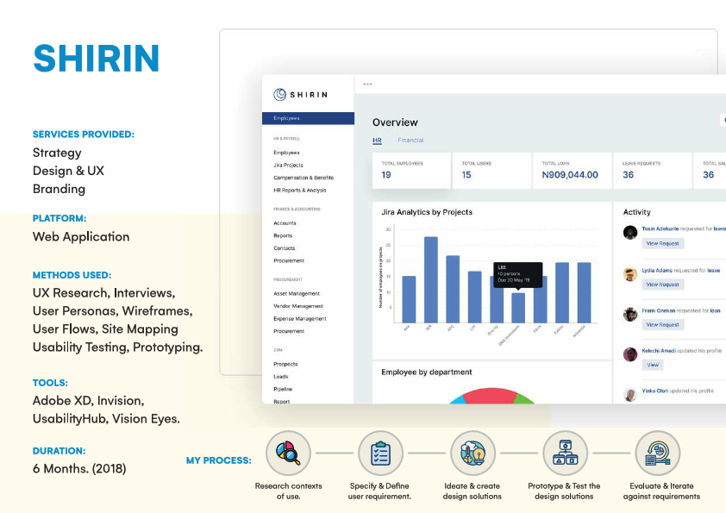Open Procurement under Finance & Accounting
Viewport: 726px width, 513px height.
289,260
